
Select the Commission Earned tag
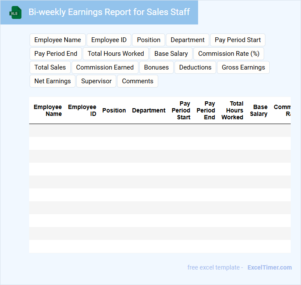(105, 67)
